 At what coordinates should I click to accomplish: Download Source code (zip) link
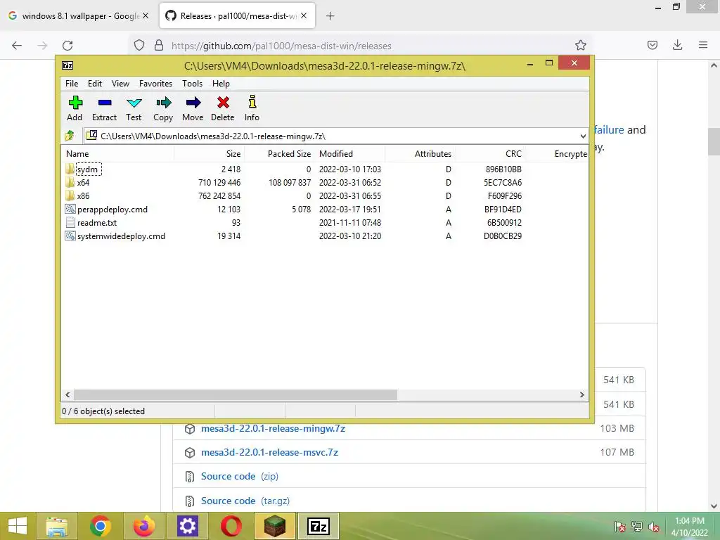[x=240, y=476]
